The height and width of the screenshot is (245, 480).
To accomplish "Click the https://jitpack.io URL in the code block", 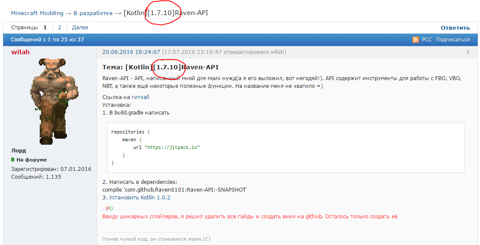I will point(172,147).
